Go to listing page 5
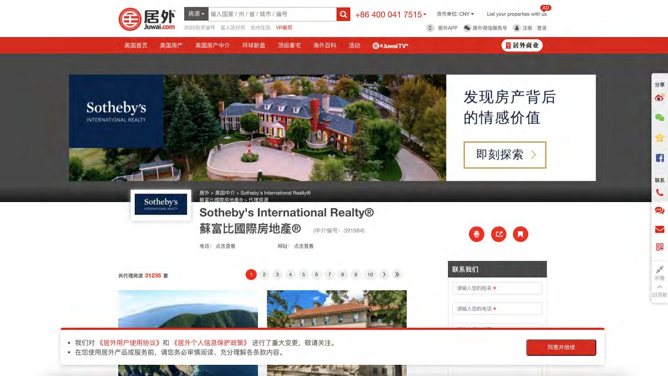The image size is (668, 376). pyautogui.click(x=303, y=275)
